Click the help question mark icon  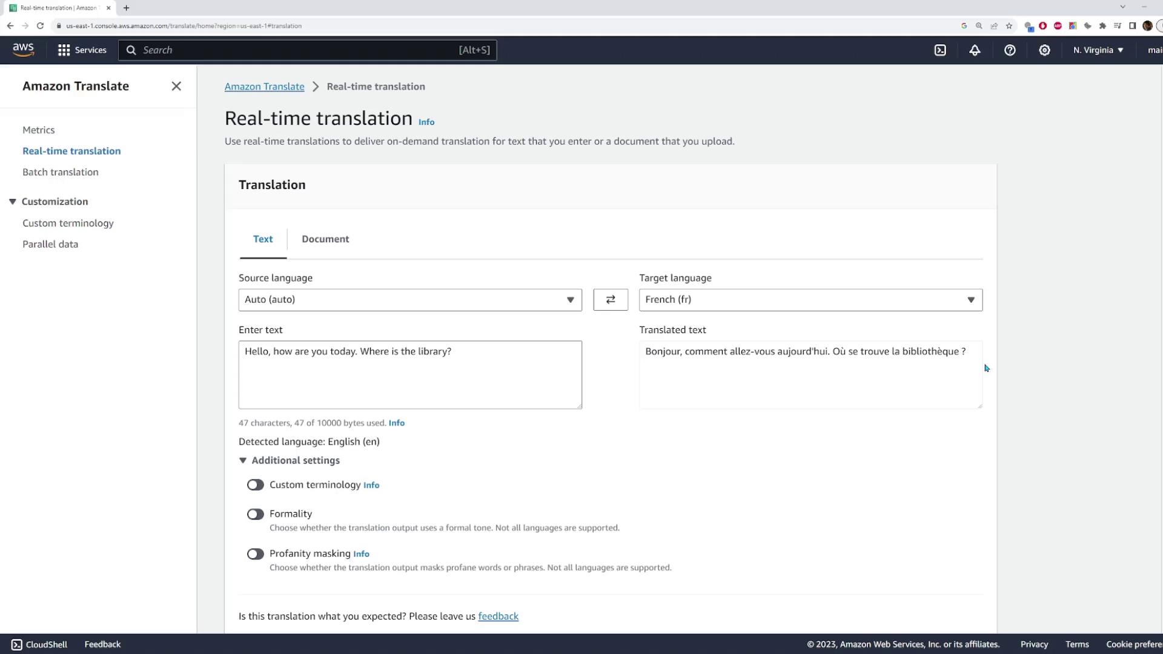[1010, 50]
